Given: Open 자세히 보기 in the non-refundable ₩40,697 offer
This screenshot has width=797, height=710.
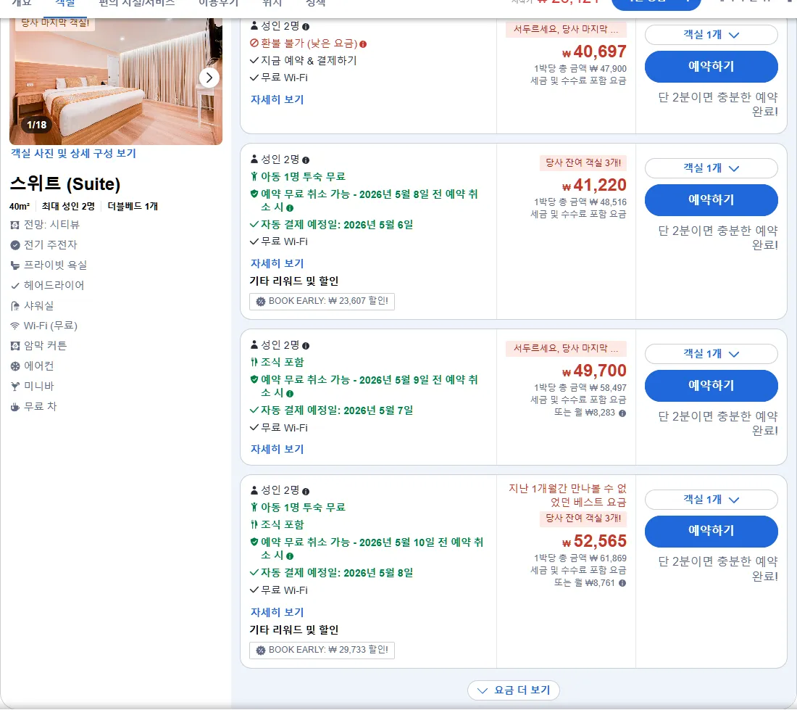Looking at the screenshot, I should 277,99.
